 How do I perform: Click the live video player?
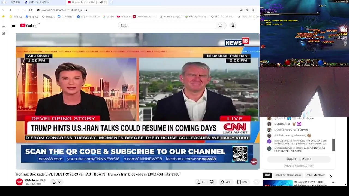[137, 101]
